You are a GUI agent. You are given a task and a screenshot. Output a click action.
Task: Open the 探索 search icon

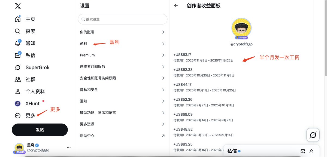pyautogui.click(x=18, y=31)
